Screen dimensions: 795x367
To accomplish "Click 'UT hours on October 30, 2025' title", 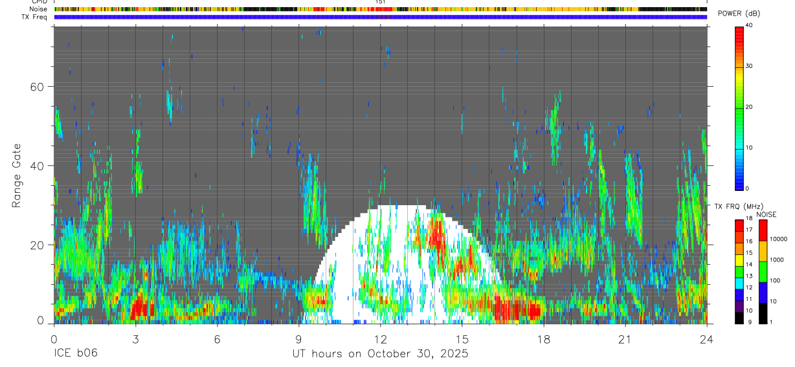I will [x=381, y=353].
